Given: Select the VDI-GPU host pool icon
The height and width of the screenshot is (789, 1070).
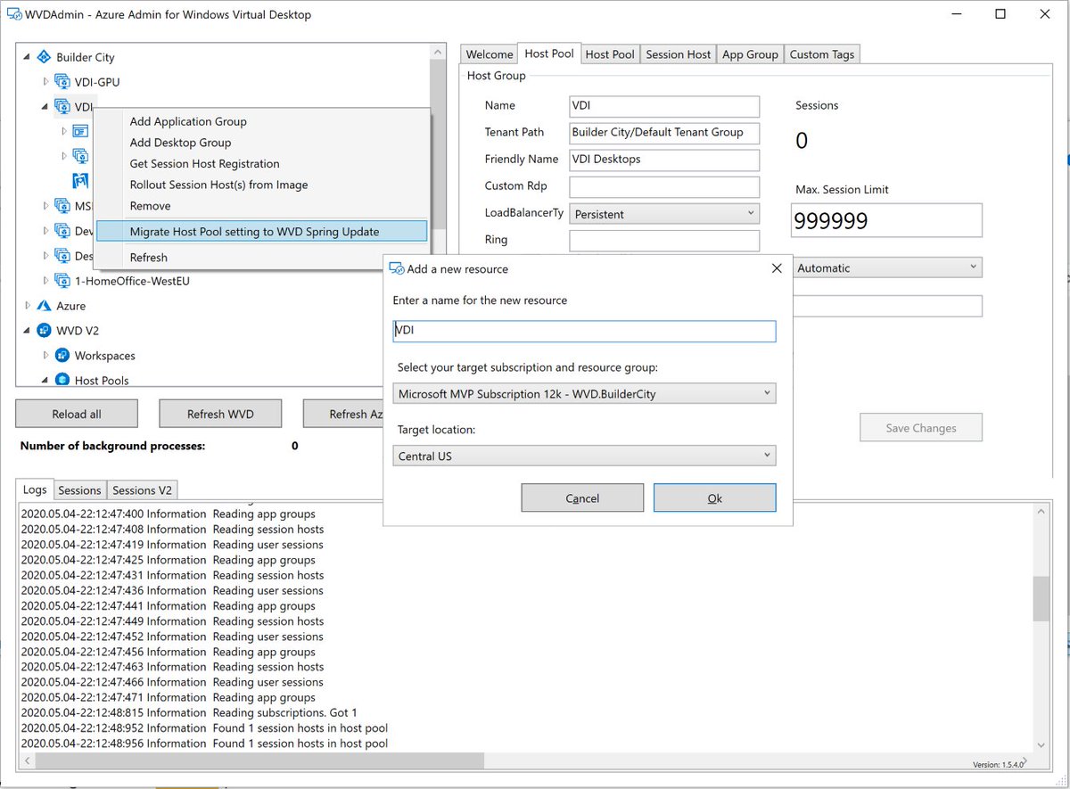Looking at the screenshot, I should tap(62, 82).
